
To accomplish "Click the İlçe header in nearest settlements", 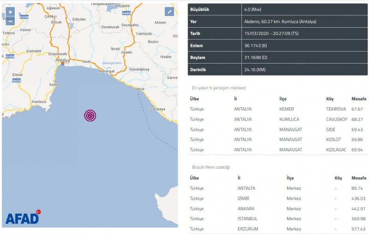I will click(x=286, y=99).
